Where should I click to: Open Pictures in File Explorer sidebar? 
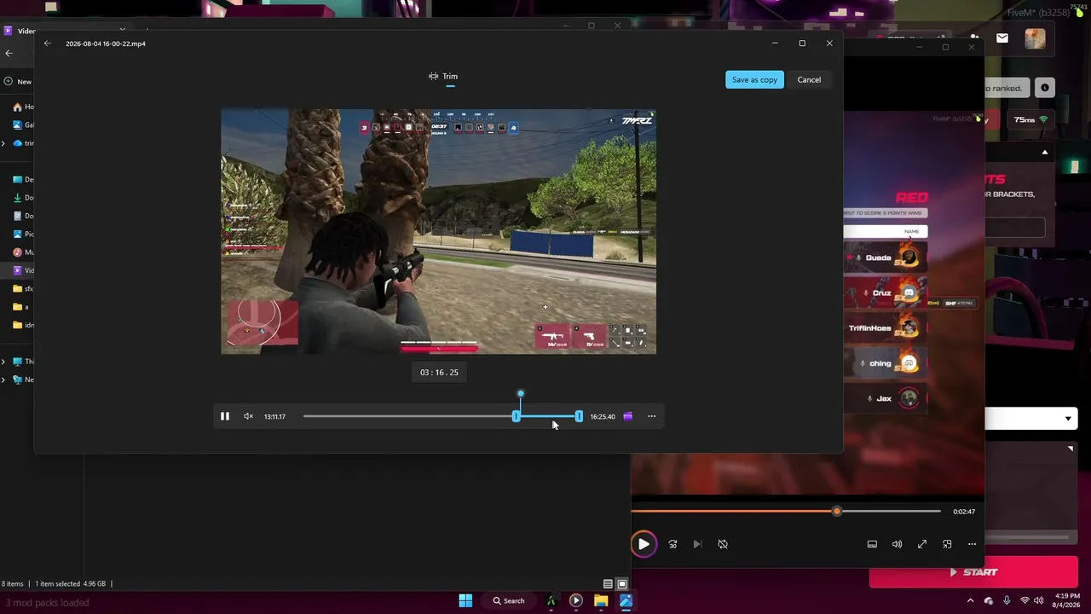[x=23, y=234]
